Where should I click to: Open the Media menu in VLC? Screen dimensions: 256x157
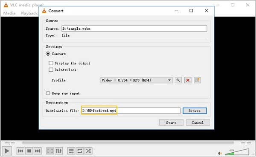coord(9,13)
